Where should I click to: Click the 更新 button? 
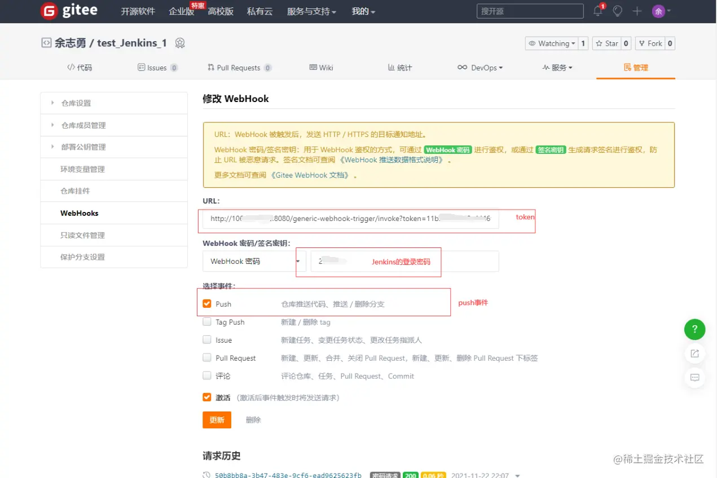[217, 420]
